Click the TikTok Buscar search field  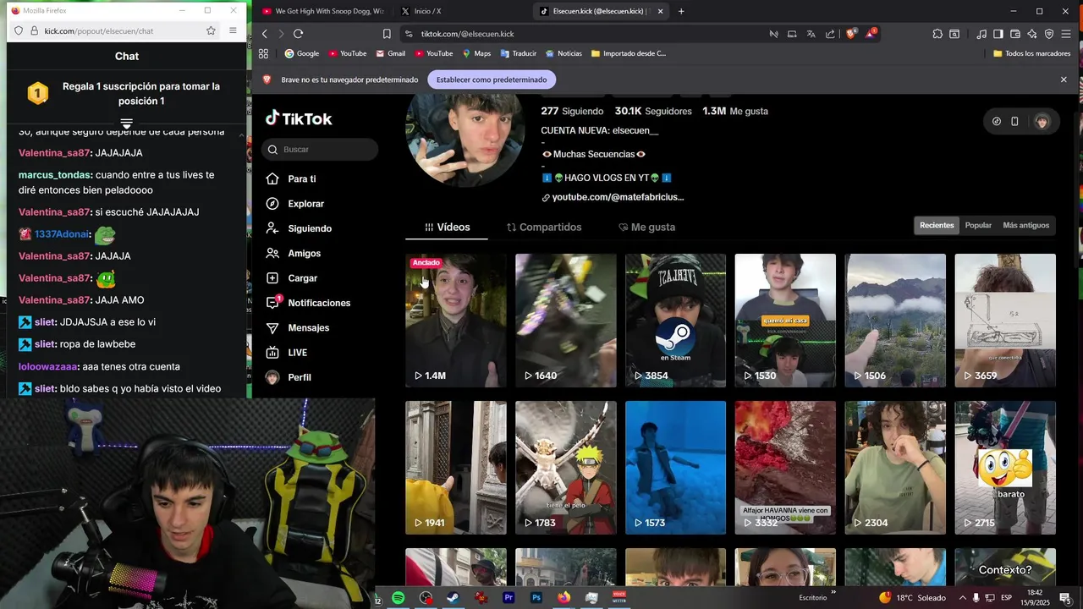click(x=320, y=150)
